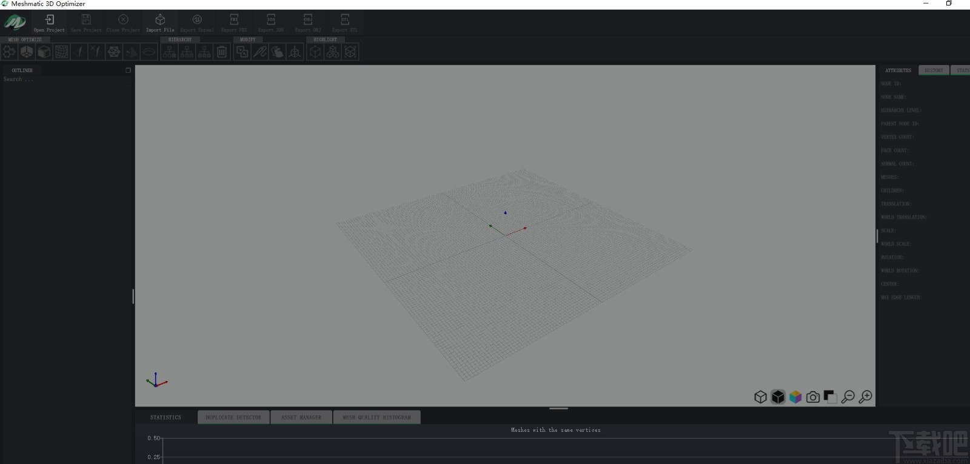This screenshot has height=464, width=970.
Task: Open the Duplicate Detector tab
Action: pyautogui.click(x=233, y=417)
